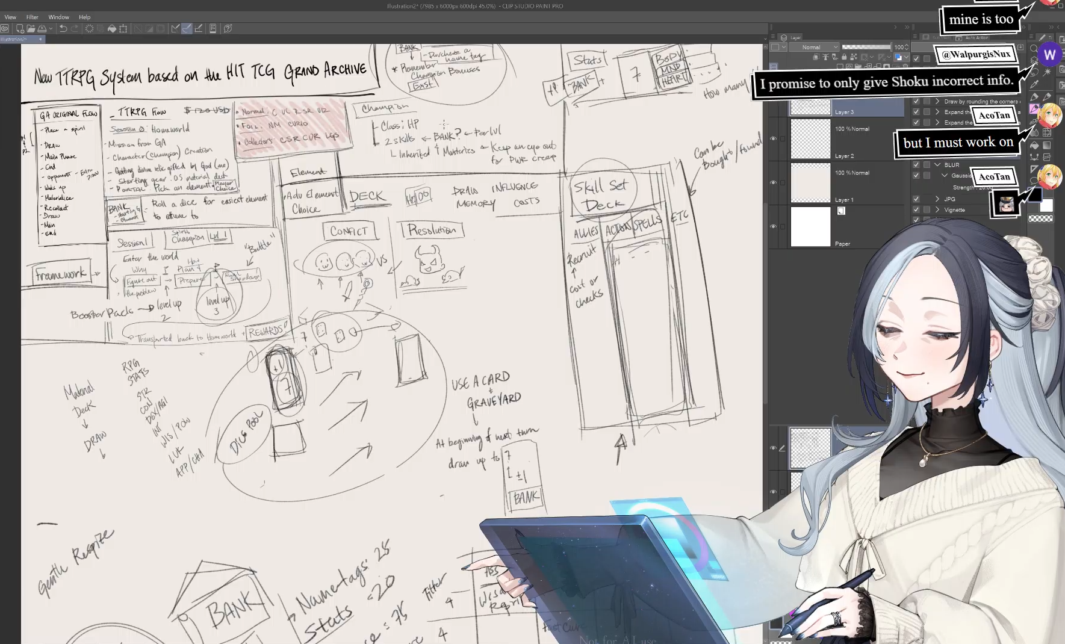This screenshot has width=1065, height=644.
Task: Select the Gradient tool
Action: (x=1047, y=145)
